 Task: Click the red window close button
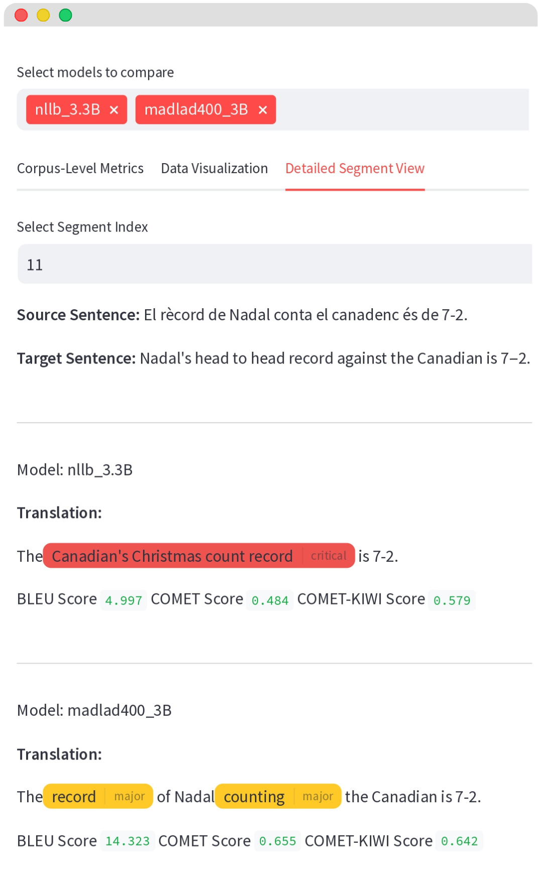(21, 16)
